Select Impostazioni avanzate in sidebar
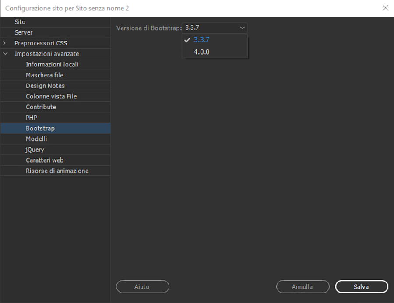The height and width of the screenshot is (303, 394). 55,54
